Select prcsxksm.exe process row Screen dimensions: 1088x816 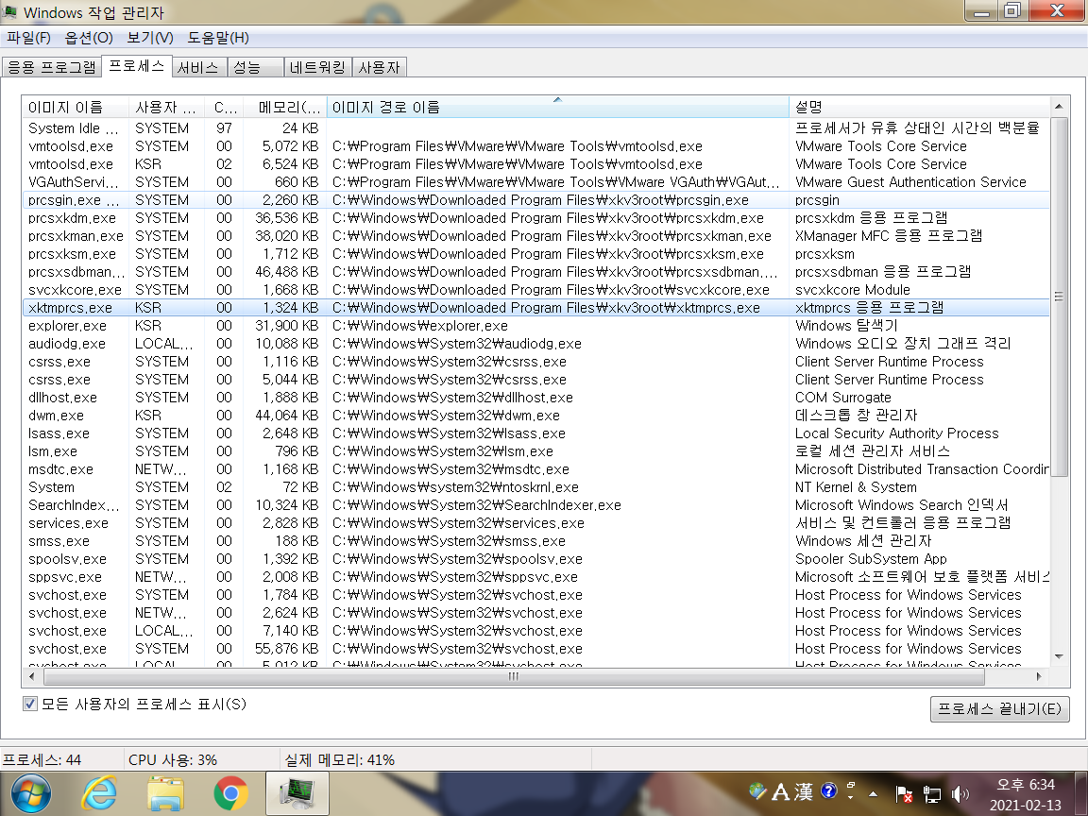tap(535, 254)
